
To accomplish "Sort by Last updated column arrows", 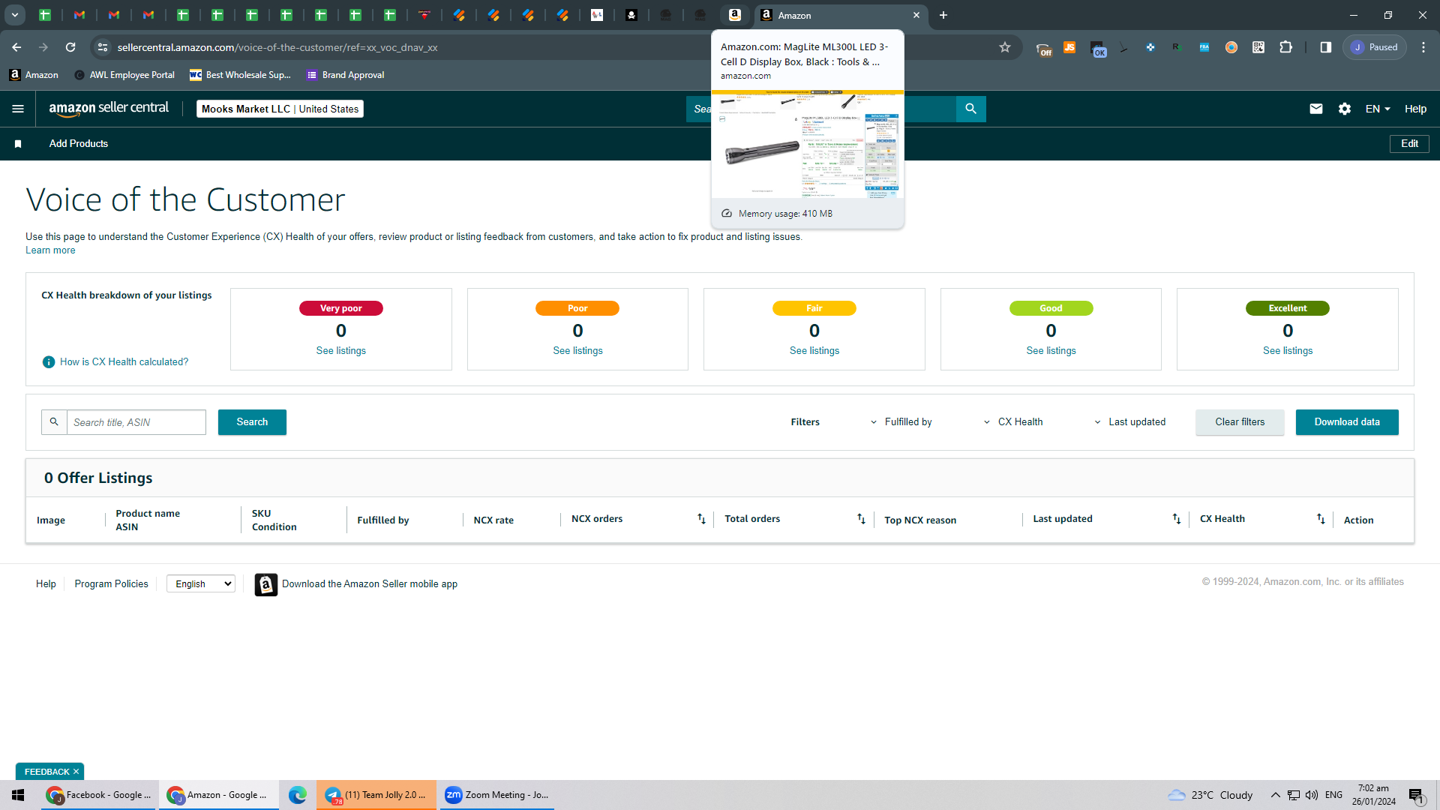I will [x=1177, y=519].
